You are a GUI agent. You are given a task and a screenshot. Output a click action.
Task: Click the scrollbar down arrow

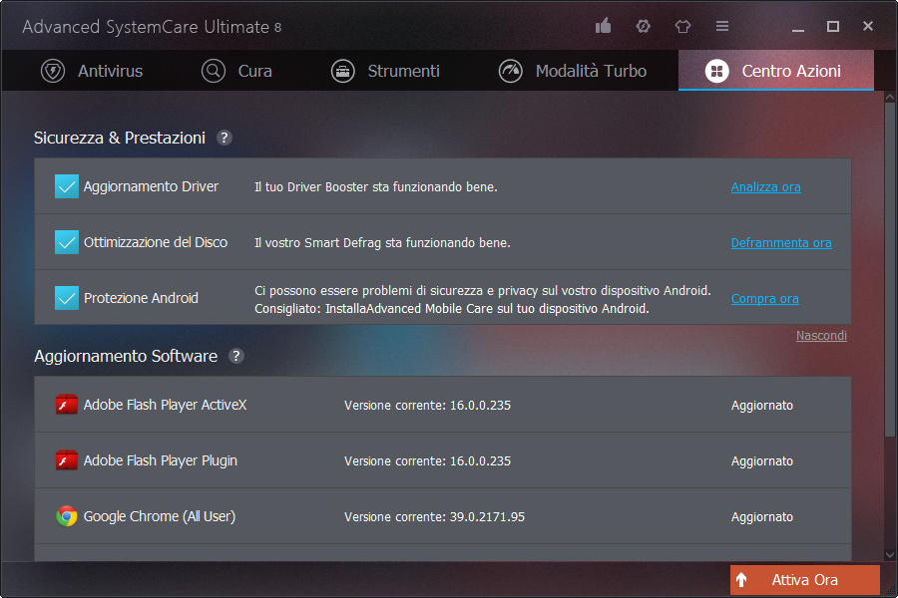pyautogui.click(x=890, y=553)
